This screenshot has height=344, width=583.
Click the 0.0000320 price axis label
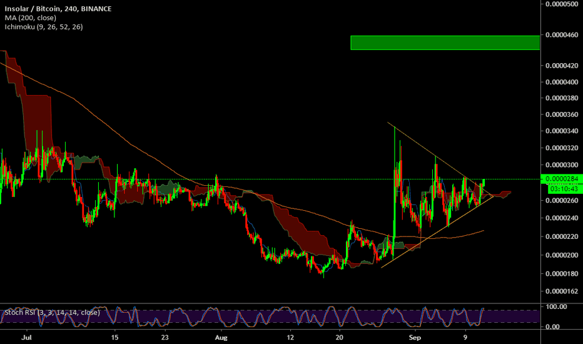click(x=562, y=148)
